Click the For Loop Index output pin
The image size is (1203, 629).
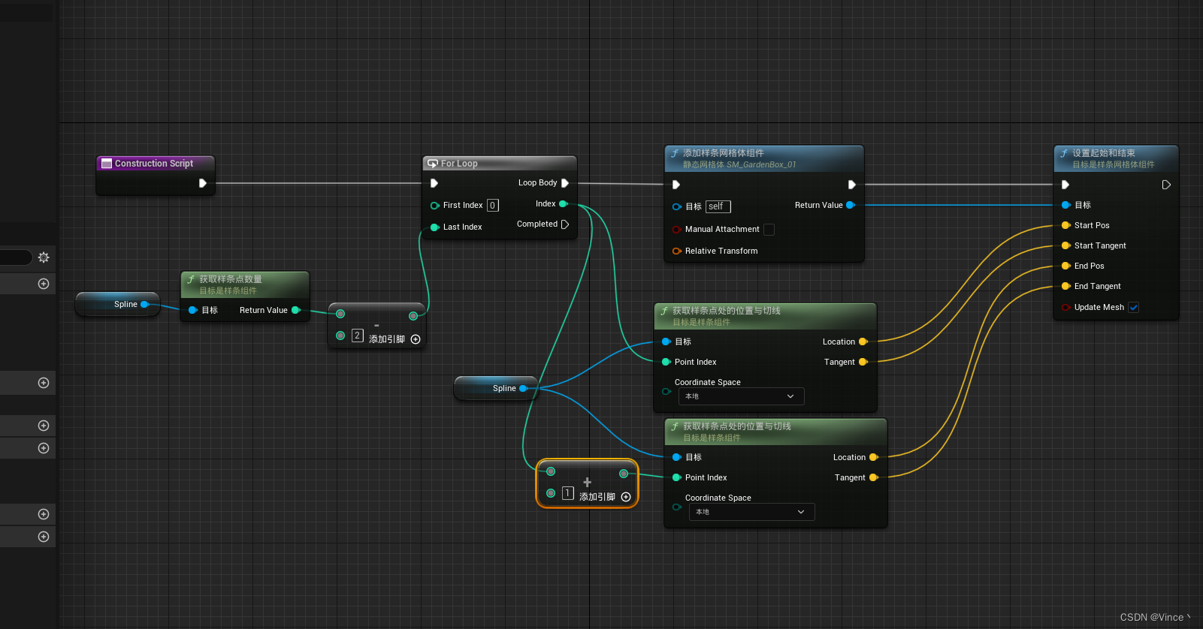(564, 204)
